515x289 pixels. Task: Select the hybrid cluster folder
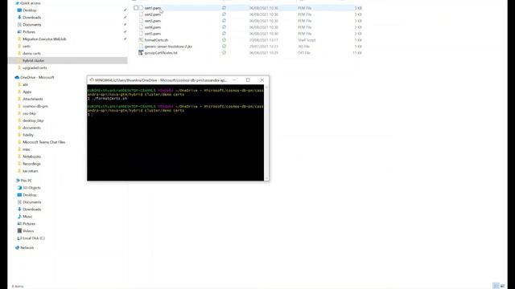(x=34, y=61)
